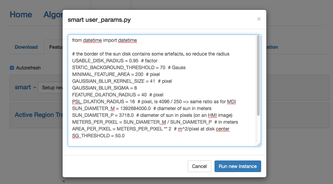This screenshot has width=333, height=184.
Task: Select the partially hidden Features tab
Action: [55, 47]
